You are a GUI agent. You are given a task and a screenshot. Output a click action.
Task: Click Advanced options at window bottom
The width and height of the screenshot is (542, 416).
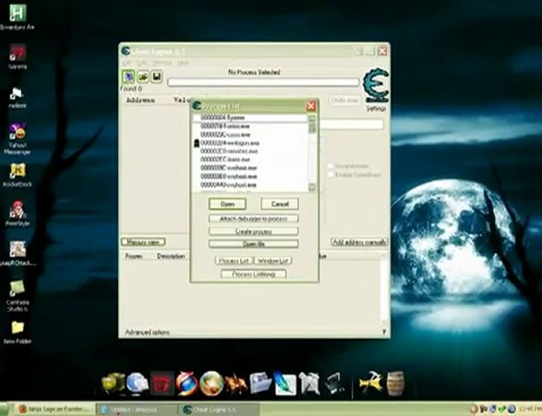point(147,332)
